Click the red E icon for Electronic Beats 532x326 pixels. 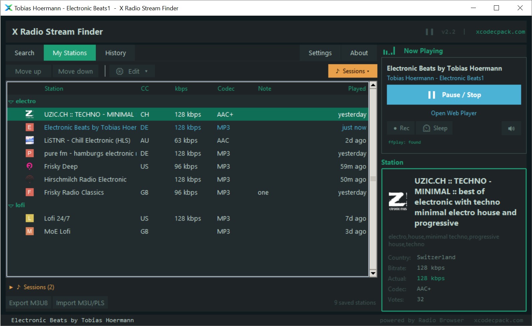(x=30, y=127)
